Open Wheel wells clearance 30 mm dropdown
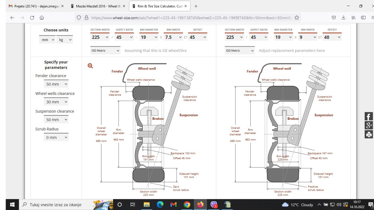 [56, 102]
